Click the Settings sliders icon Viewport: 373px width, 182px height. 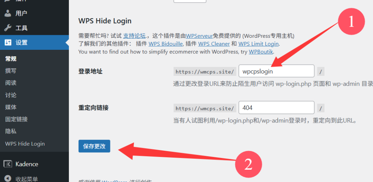[8, 43]
